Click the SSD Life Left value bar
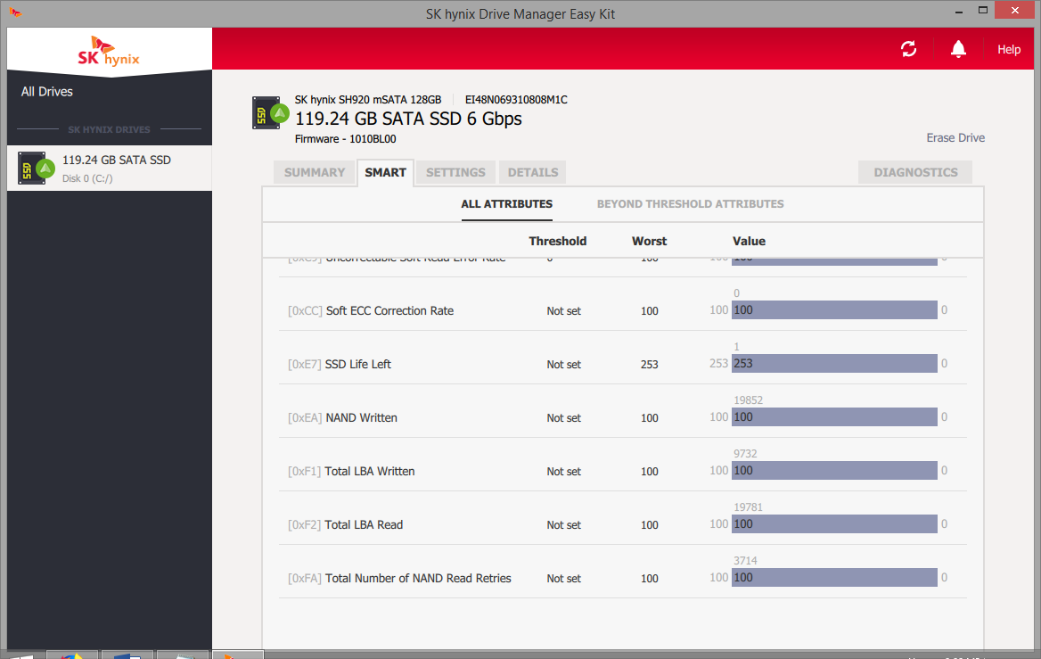The width and height of the screenshot is (1041, 659). click(834, 363)
